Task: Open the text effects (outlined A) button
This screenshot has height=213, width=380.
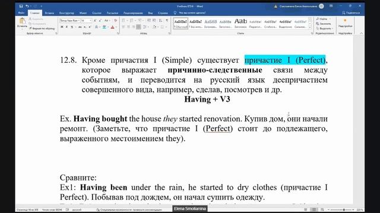Action: (x=96, y=27)
